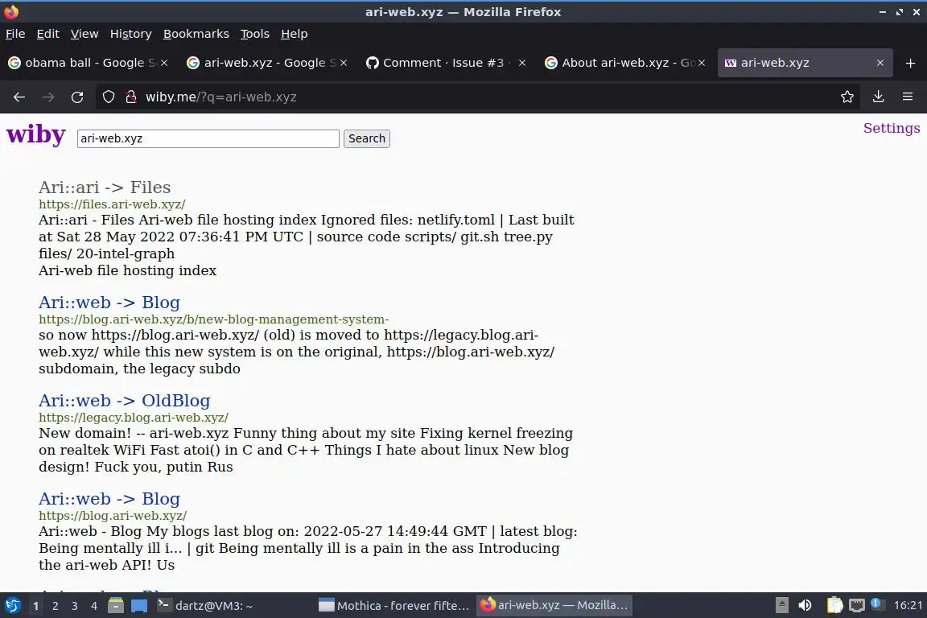Click the insecure connection lock icon
Screen dimensions: 927x618
click(x=131, y=97)
